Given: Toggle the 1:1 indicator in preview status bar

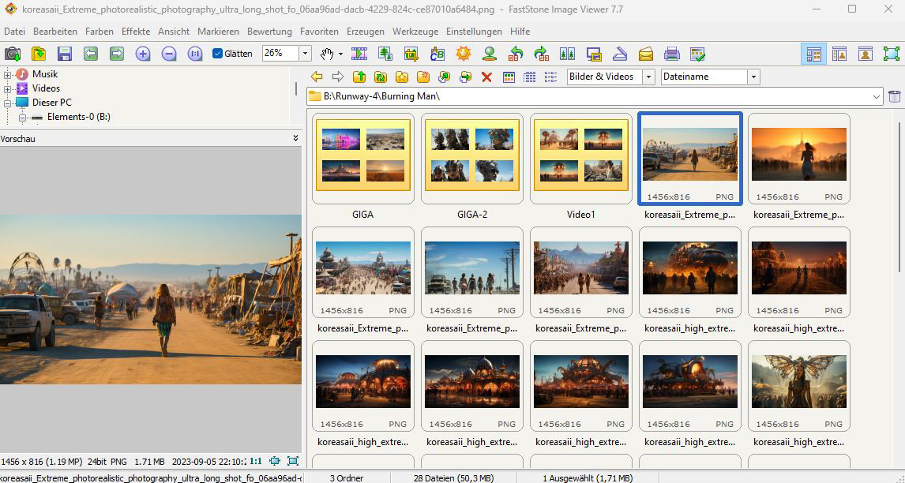Looking at the screenshot, I should pos(256,461).
